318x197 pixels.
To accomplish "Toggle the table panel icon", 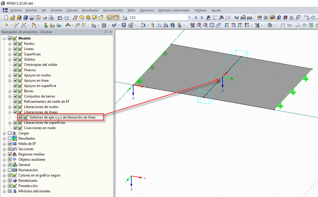I will click(116, 18).
